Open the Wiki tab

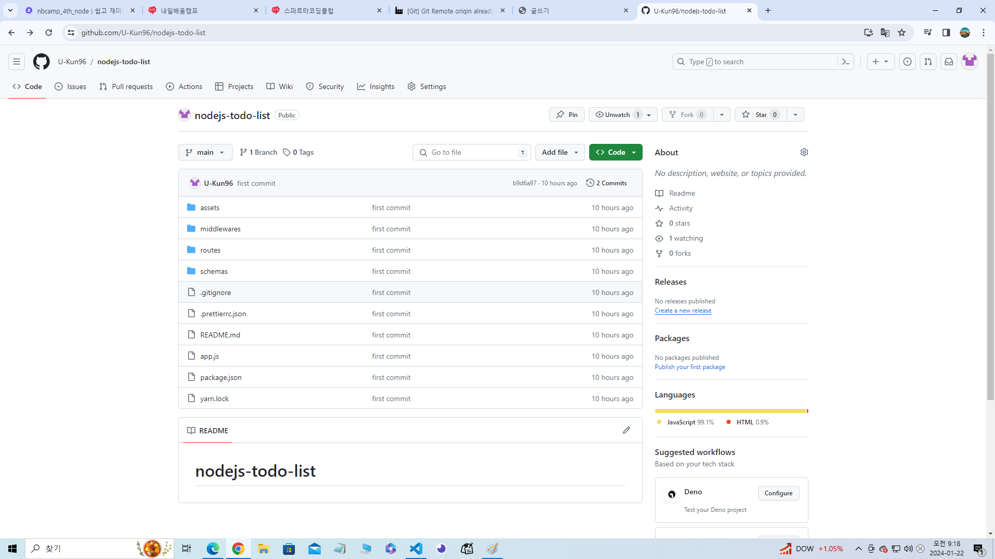point(280,86)
